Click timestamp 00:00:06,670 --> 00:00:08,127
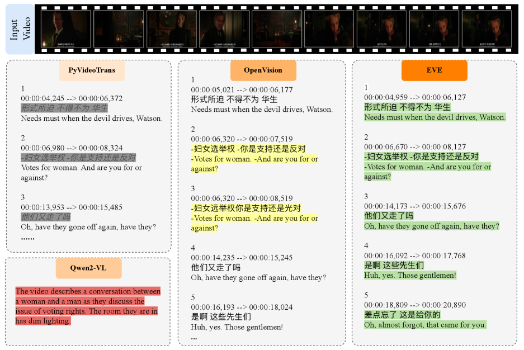Viewport: 524px width, 350px height. (x=415, y=147)
